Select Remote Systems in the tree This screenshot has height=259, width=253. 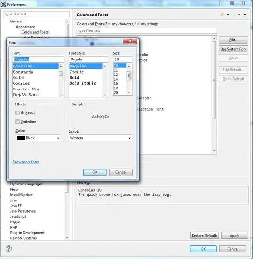point(23,238)
